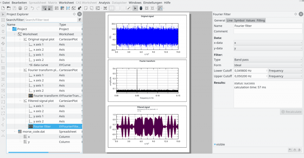Switch to the Symbol tab

coord(239,20)
